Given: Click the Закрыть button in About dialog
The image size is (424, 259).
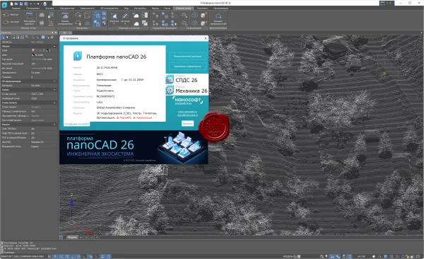Looking at the screenshot, I should [187, 124].
